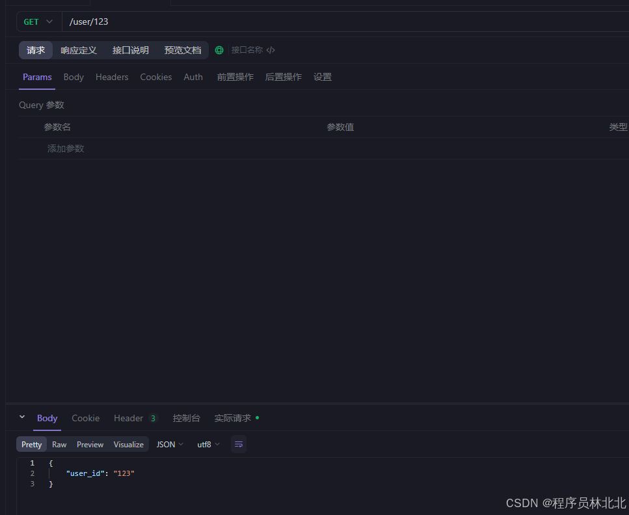Switch to Preview view
This screenshot has width=629, height=515.
pos(90,444)
